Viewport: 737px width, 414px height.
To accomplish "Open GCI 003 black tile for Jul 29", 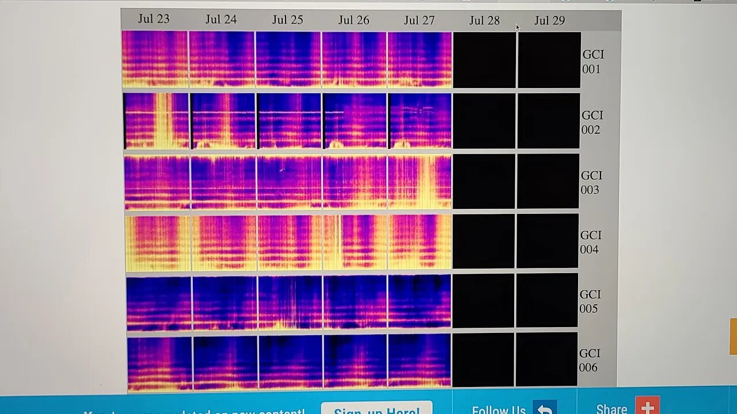I will pyautogui.click(x=548, y=181).
